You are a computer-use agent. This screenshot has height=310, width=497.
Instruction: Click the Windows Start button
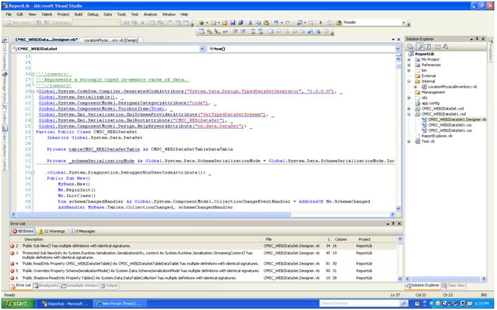(x=17, y=303)
